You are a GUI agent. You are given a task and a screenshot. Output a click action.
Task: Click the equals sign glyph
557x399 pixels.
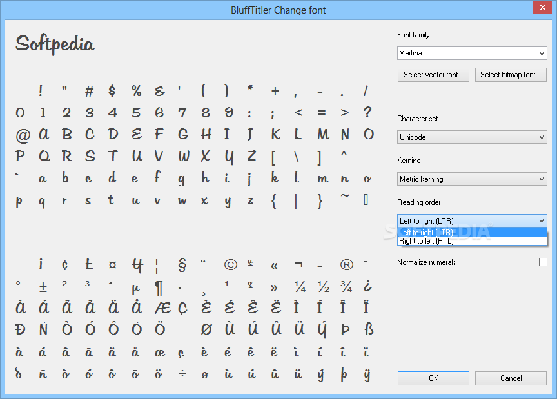pos(322,113)
